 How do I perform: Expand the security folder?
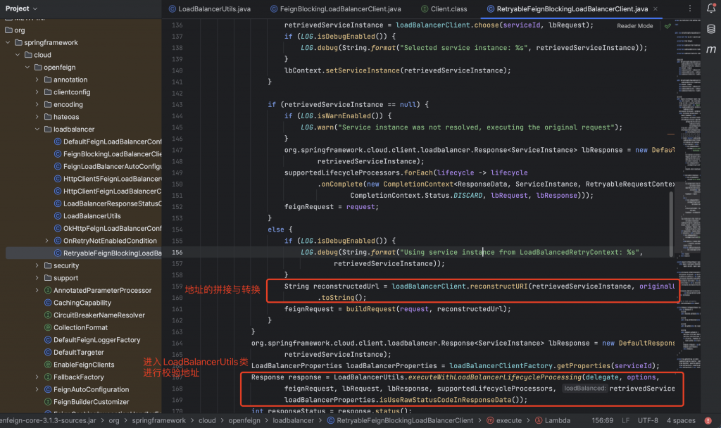point(37,265)
